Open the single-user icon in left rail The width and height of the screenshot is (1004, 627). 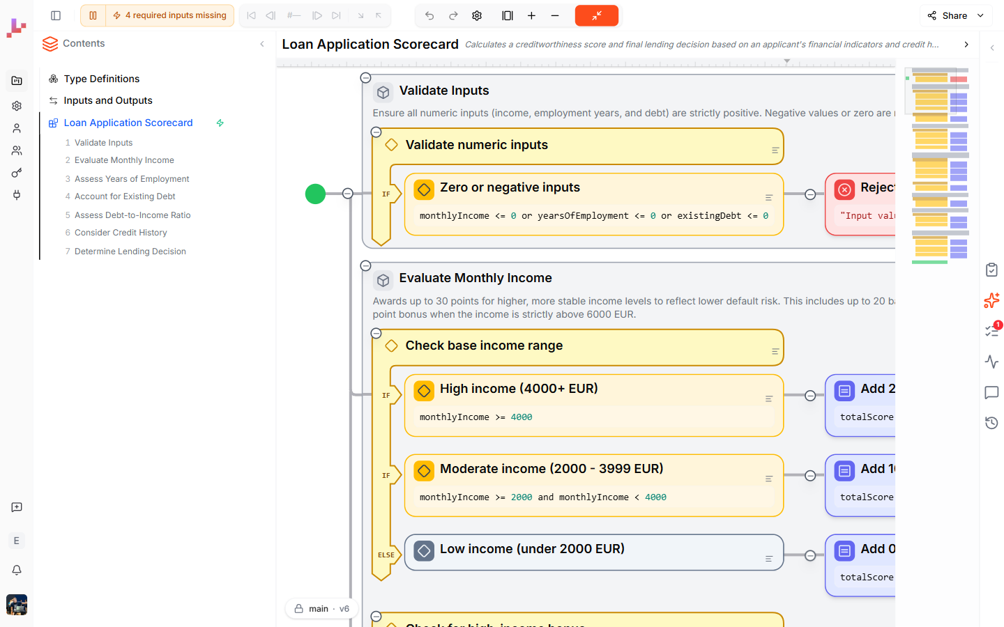pyautogui.click(x=17, y=128)
